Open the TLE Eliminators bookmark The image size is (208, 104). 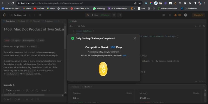[x=189, y=9]
